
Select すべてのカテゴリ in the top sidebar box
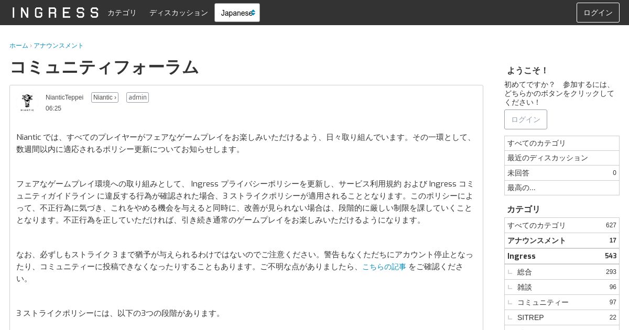pyautogui.click(x=562, y=143)
